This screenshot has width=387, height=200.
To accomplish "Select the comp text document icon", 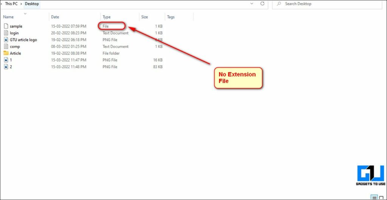I will click(6, 46).
